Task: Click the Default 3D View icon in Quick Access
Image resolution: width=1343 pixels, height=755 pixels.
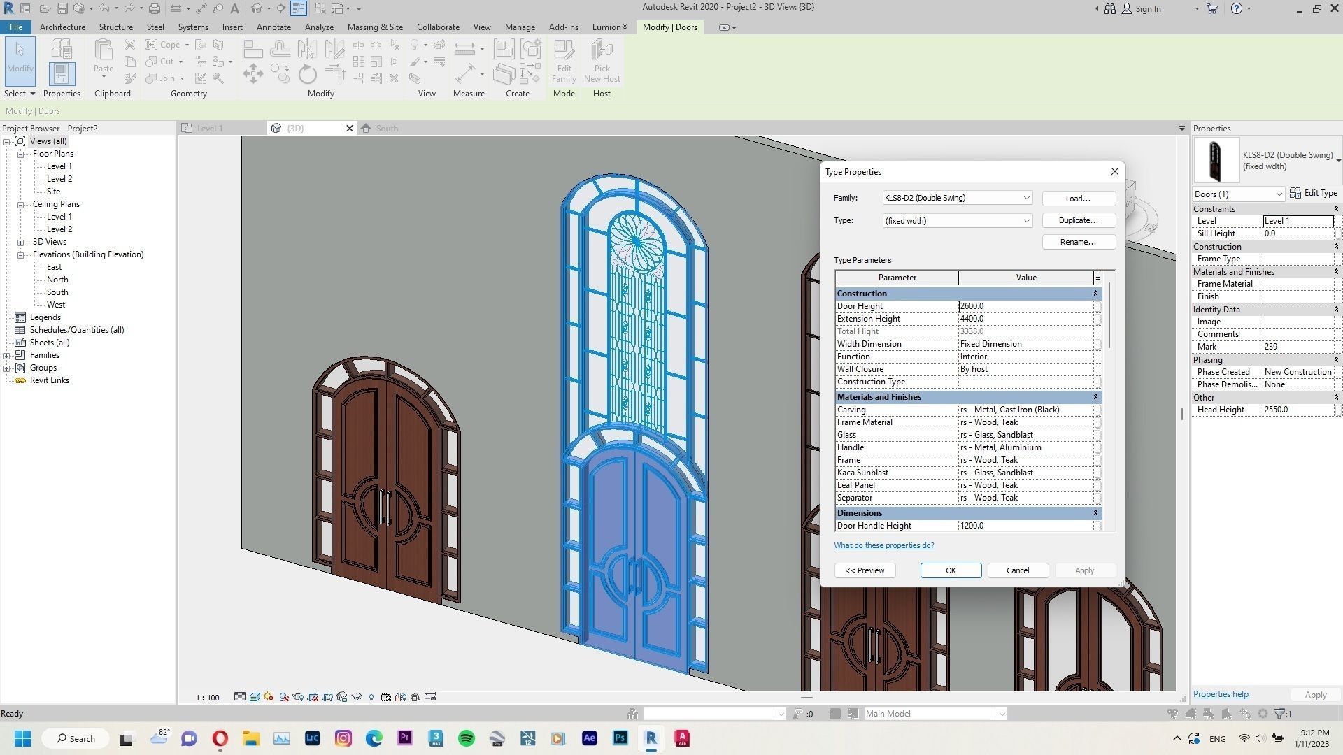Action: click(x=257, y=8)
